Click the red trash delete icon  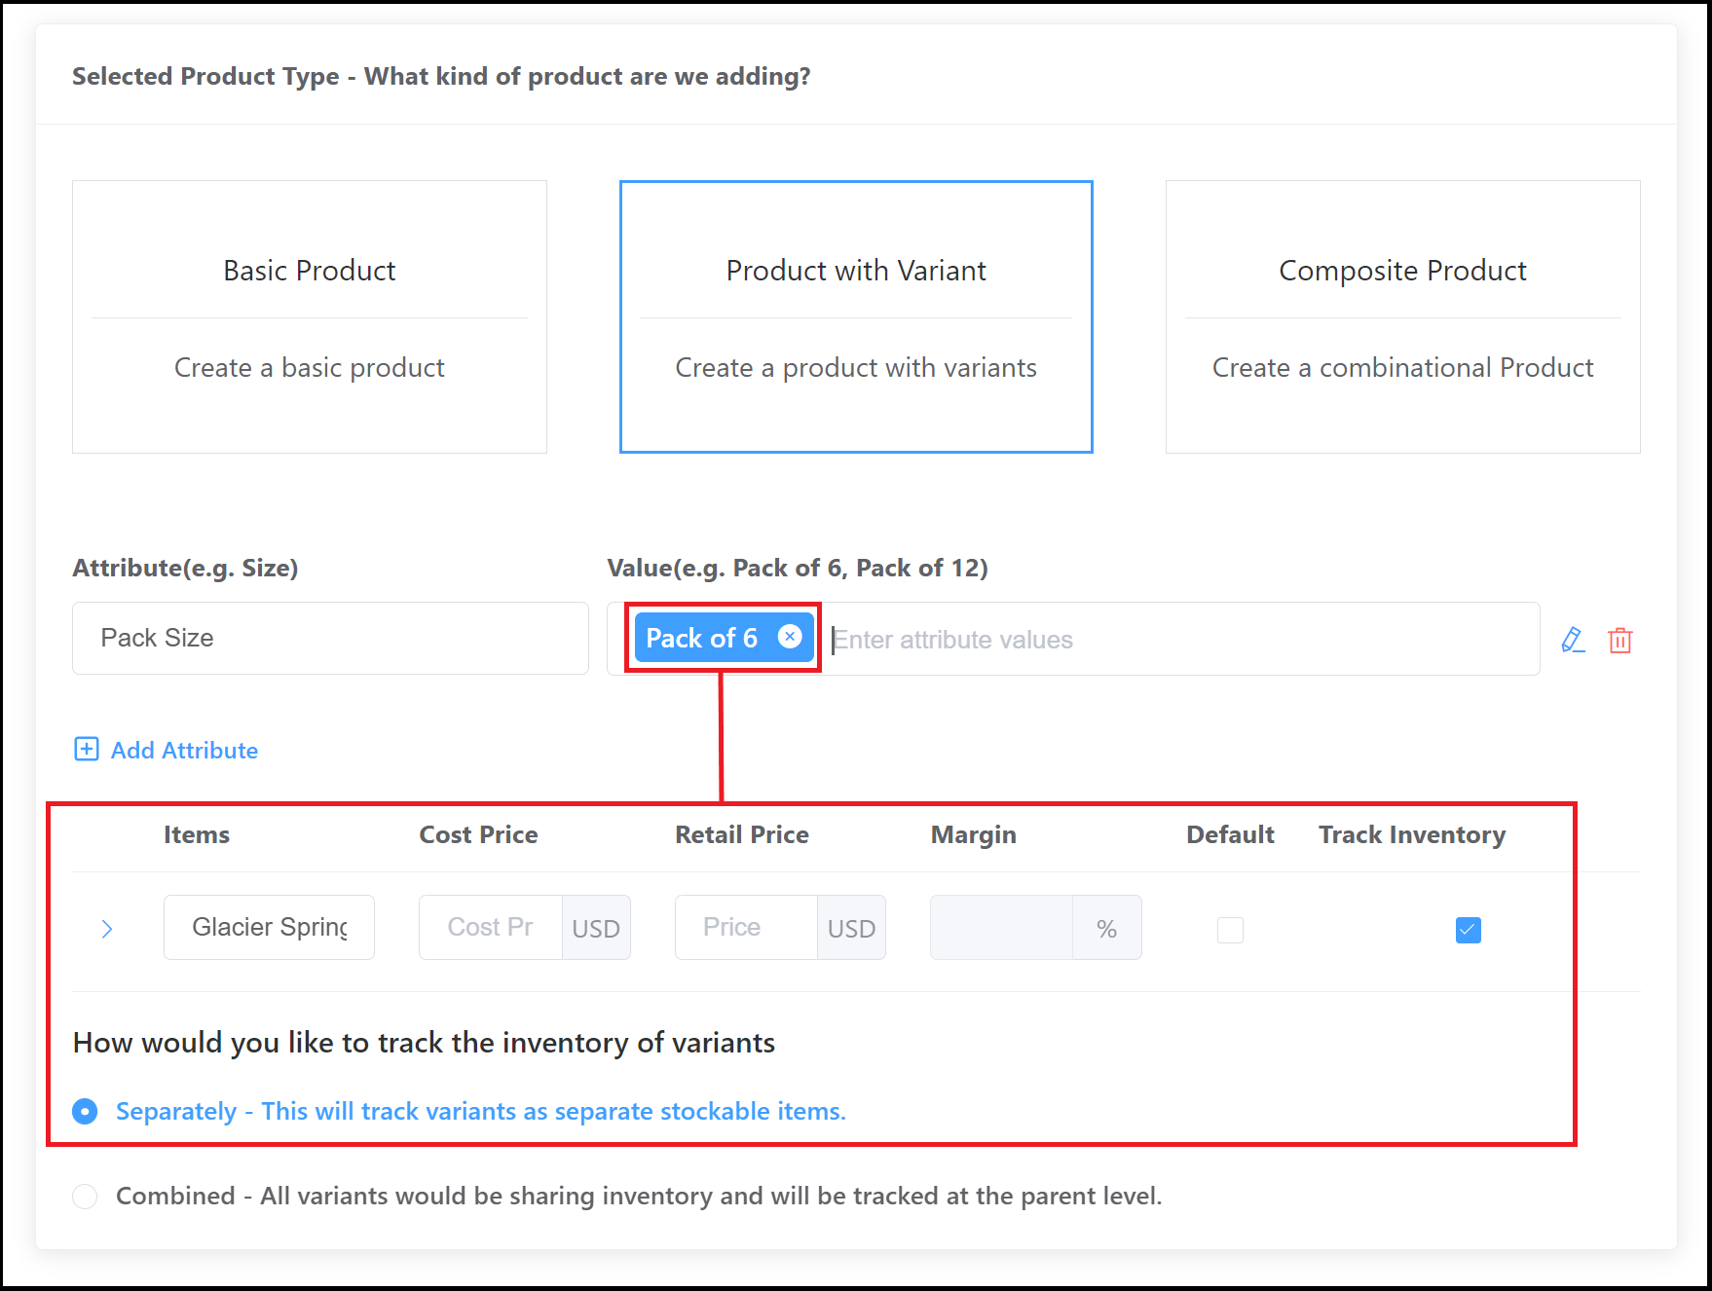[x=1620, y=641]
